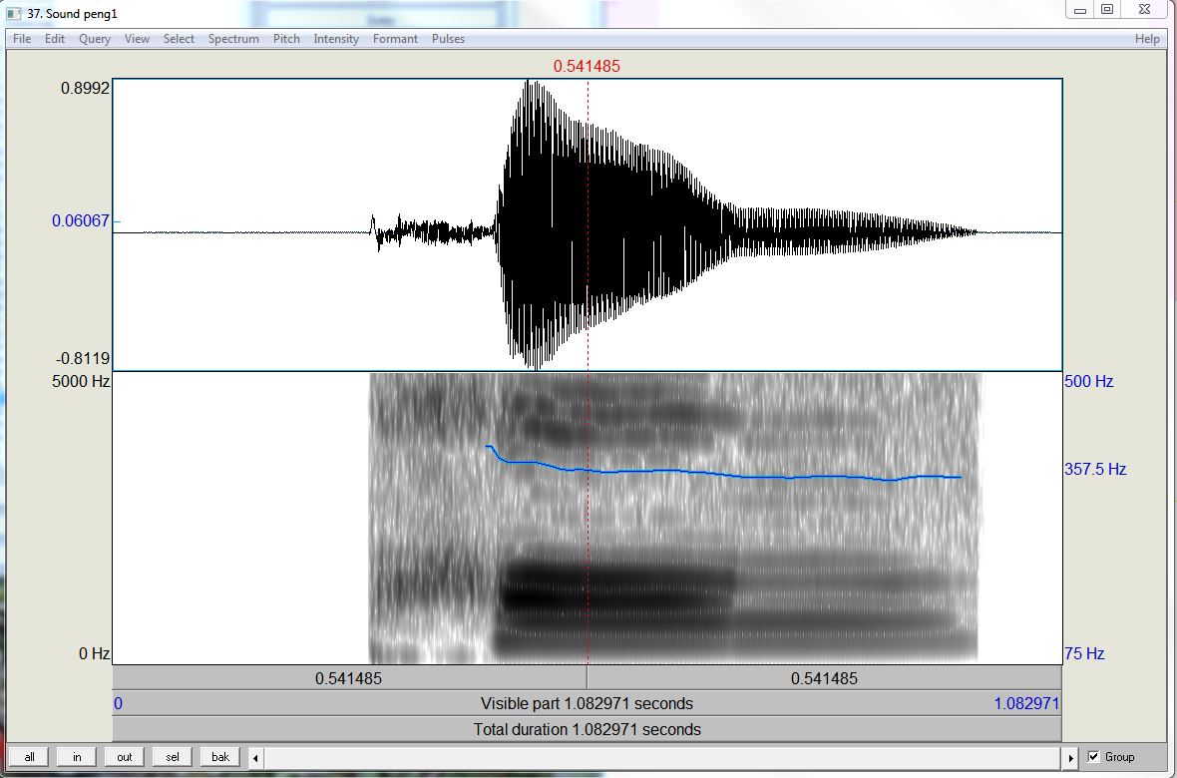Click the 'out' zoom button
Image resolution: width=1177 pixels, height=778 pixels.
(125, 757)
